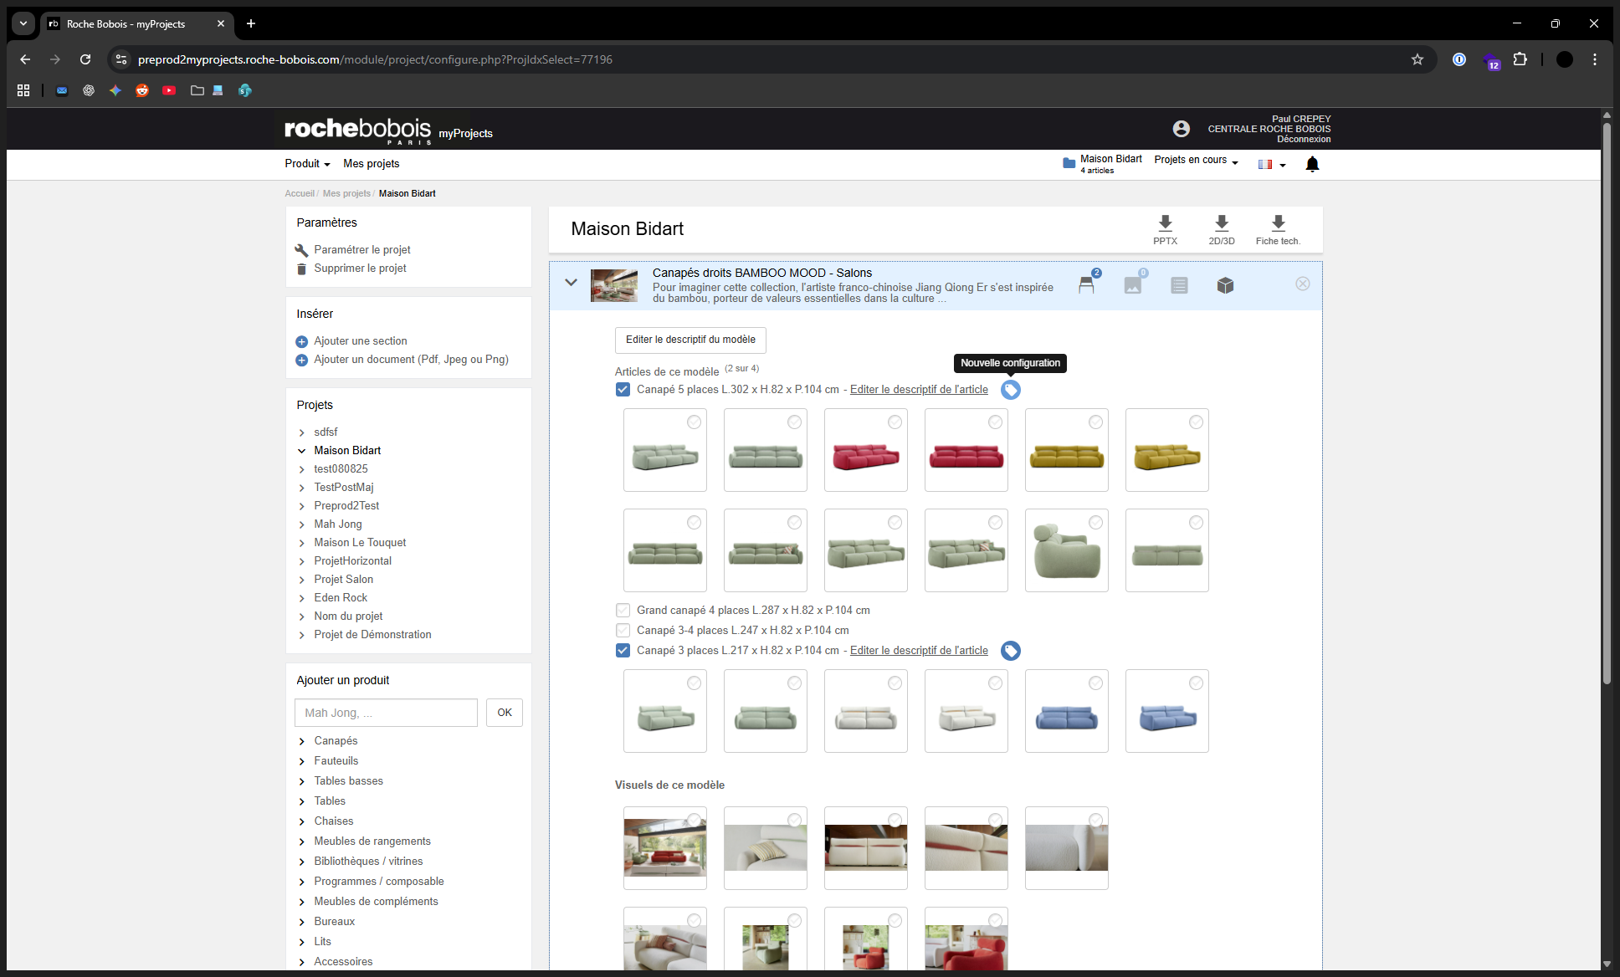This screenshot has width=1620, height=977.
Task: Open the visuals image icon showing 0
Action: tap(1133, 284)
